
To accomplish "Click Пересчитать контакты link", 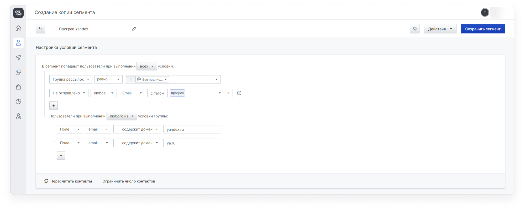I will tap(71, 181).
